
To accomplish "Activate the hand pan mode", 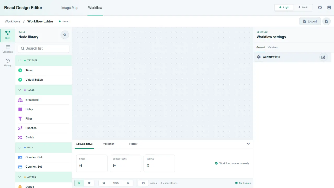I will pos(89,183).
